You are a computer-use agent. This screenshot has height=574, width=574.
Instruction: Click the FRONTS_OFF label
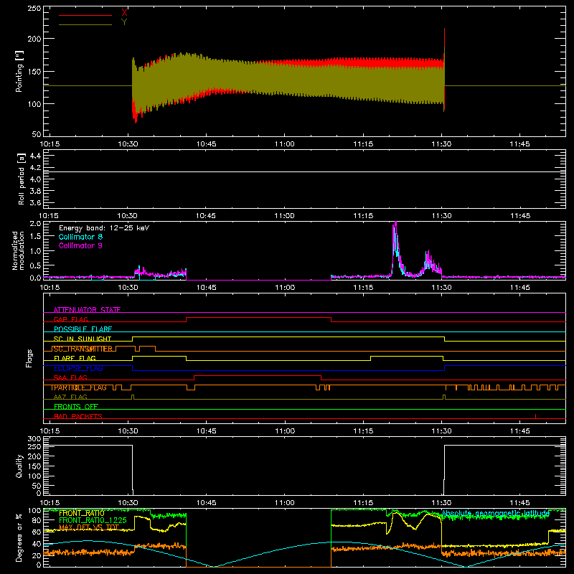[76, 407]
